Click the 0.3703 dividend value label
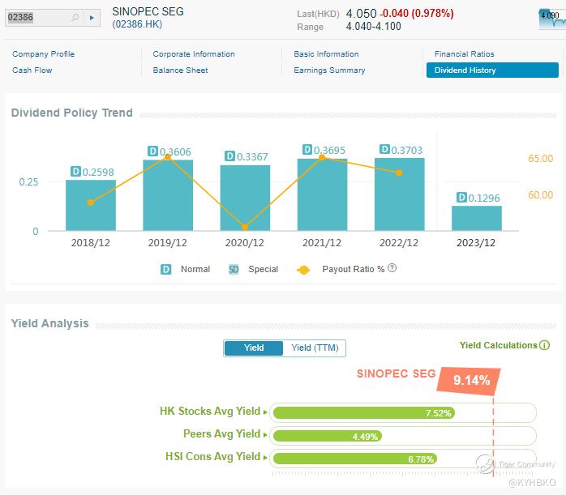The height and width of the screenshot is (495, 566). pyautogui.click(x=406, y=150)
